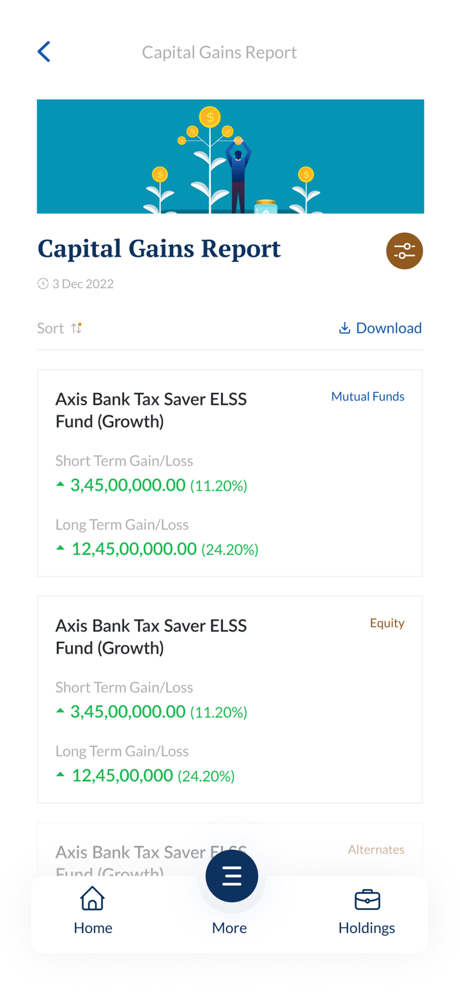Screen dimensions: 460x997
Task: Open the Sort options
Action: (50, 328)
